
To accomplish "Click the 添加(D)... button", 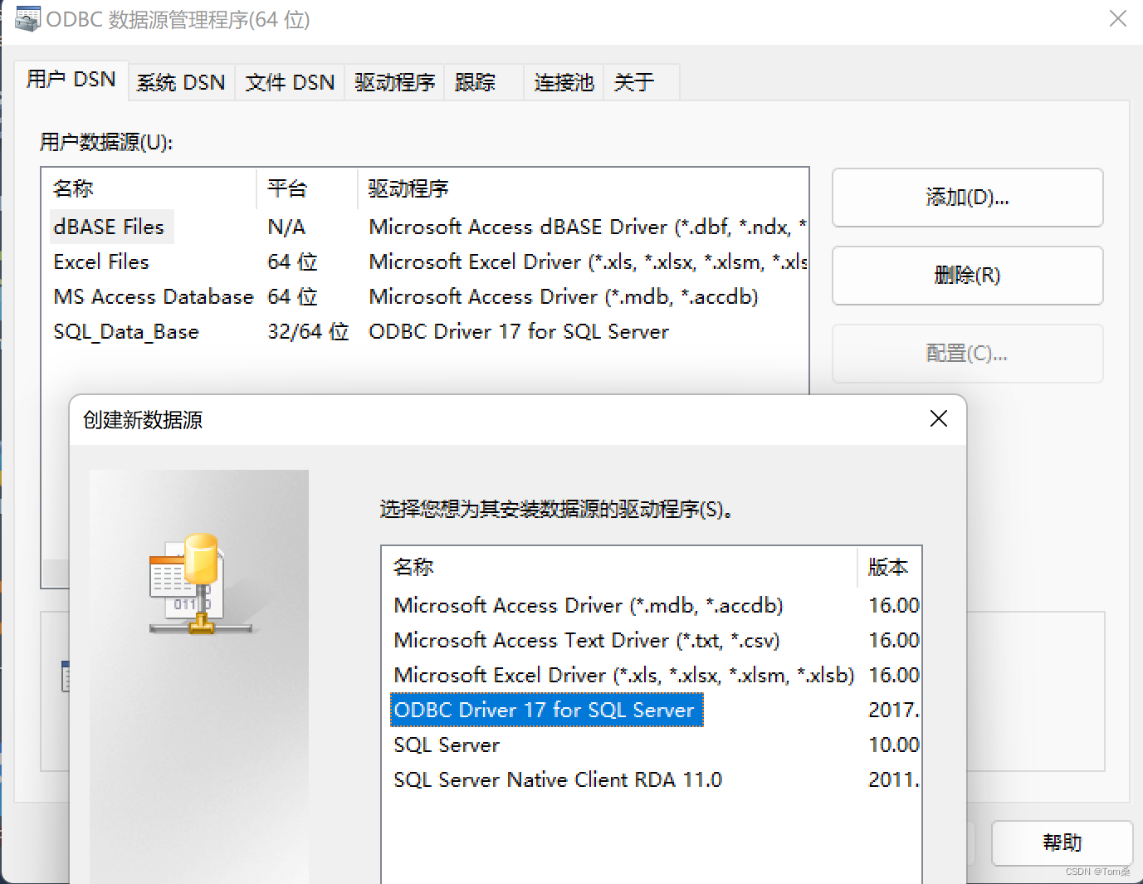I will pyautogui.click(x=967, y=198).
